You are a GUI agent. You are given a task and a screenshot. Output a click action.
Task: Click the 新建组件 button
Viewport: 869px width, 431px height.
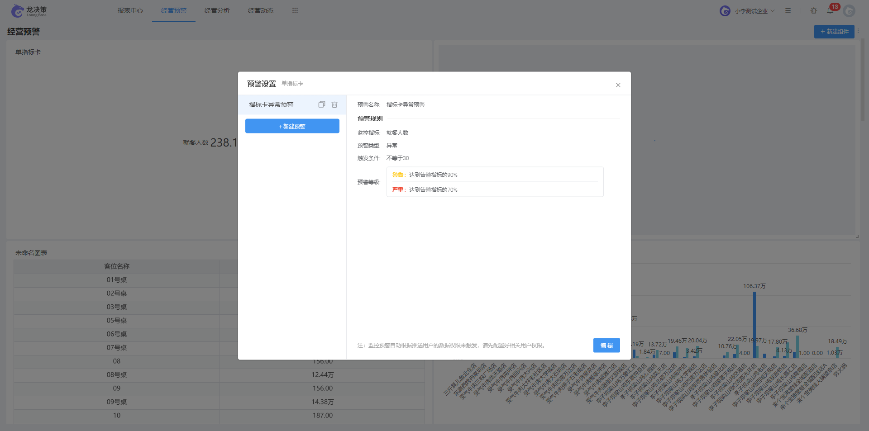tap(834, 32)
